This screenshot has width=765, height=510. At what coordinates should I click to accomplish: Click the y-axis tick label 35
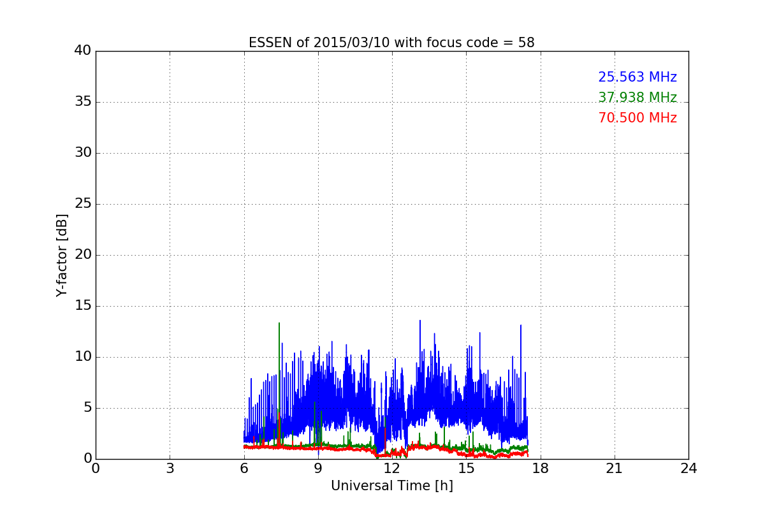click(82, 102)
